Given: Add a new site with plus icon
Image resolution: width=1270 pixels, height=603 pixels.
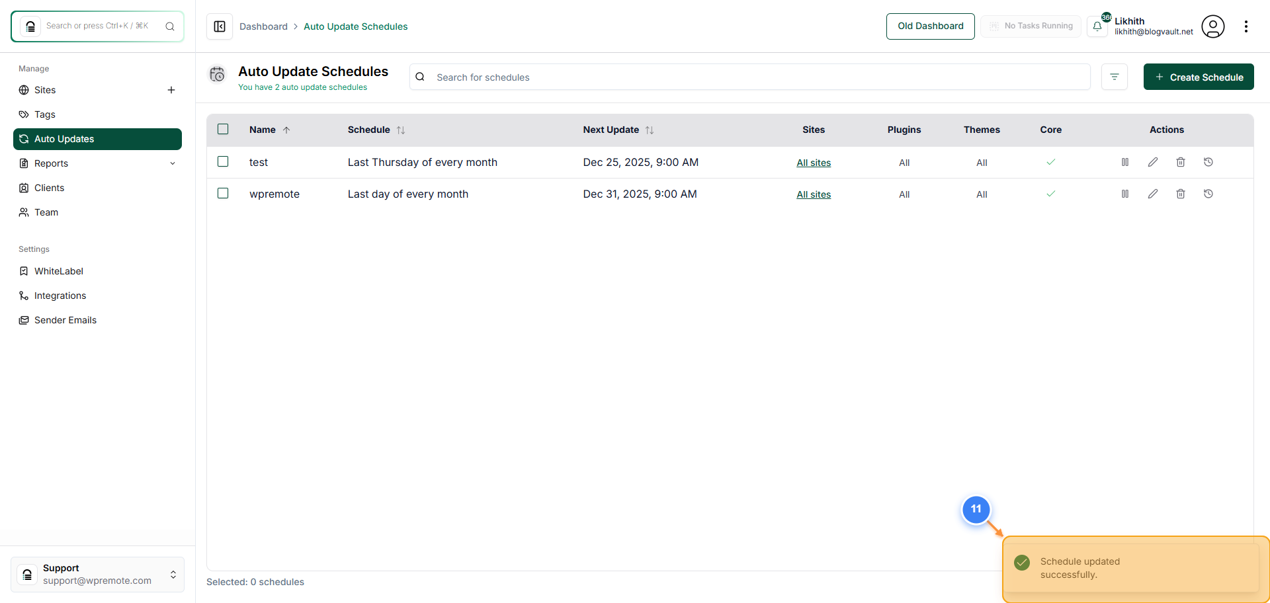Looking at the screenshot, I should click(x=171, y=90).
